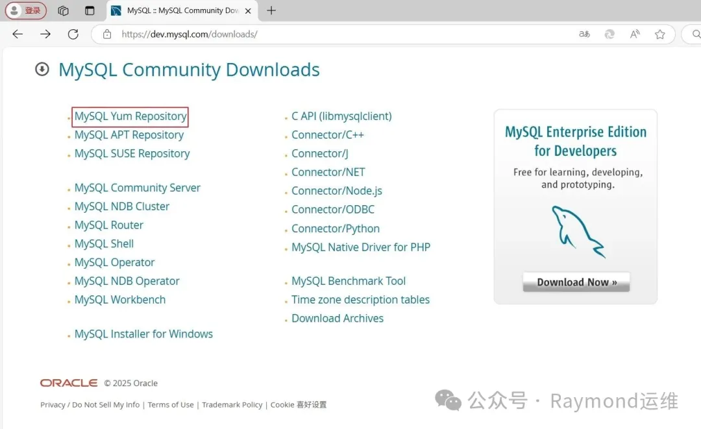Open read aloud icon

(635, 34)
